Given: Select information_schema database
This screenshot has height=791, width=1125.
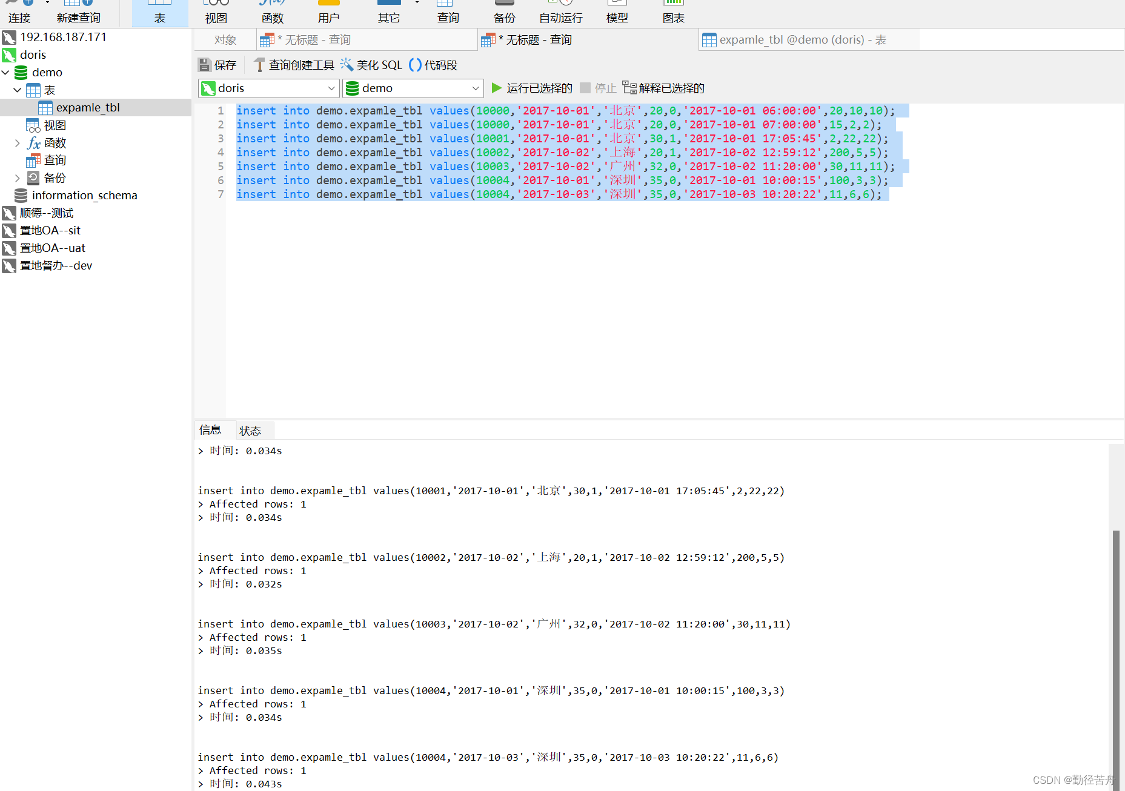Looking at the screenshot, I should (x=84, y=195).
